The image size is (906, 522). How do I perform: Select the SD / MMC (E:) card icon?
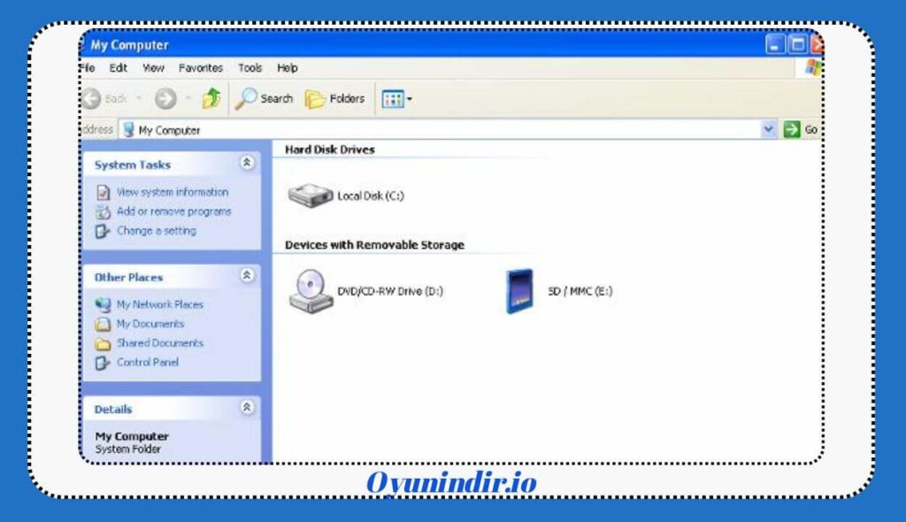pyautogui.click(x=519, y=291)
